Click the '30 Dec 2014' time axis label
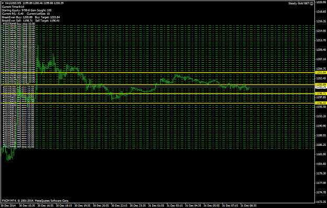327x208 pixels. point(8,205)
